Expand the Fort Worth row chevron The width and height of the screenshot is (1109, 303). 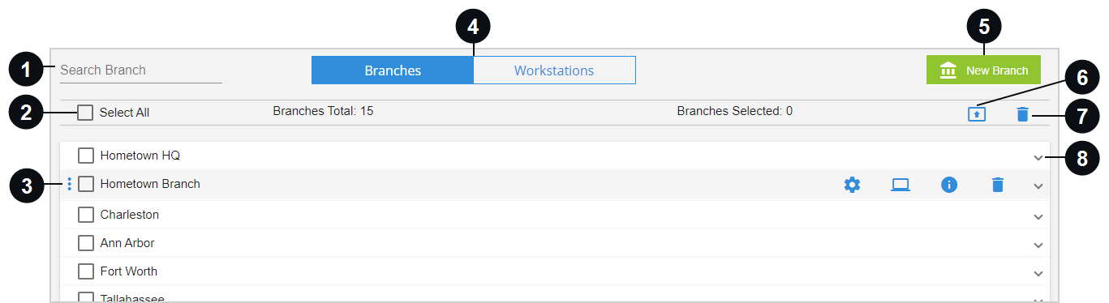pyautogui.click(x=1038, y=273)
